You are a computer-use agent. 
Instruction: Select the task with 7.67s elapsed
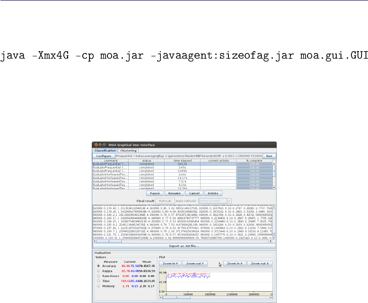[x=183, y=182]
